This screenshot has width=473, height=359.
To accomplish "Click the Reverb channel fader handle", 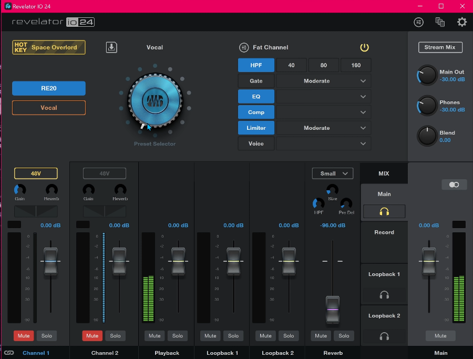I will tap(333, 310).
